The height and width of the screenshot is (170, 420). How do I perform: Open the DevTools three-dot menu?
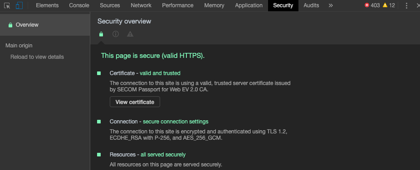tap(406, 5)
